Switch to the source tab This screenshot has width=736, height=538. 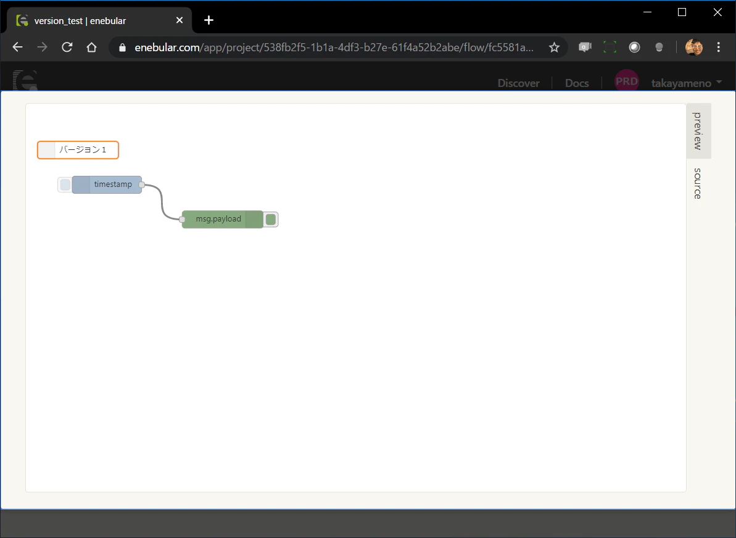point(698,184)
